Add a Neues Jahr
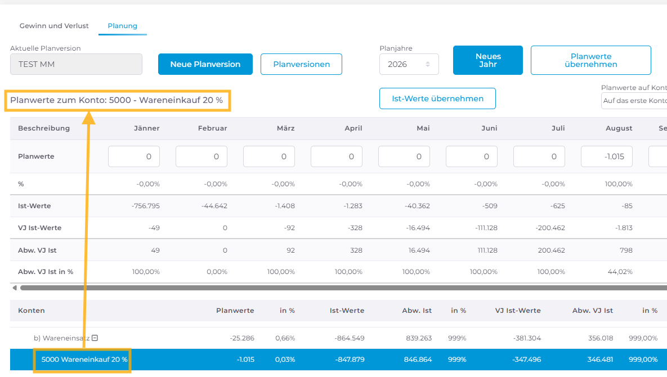 (488, 60)
